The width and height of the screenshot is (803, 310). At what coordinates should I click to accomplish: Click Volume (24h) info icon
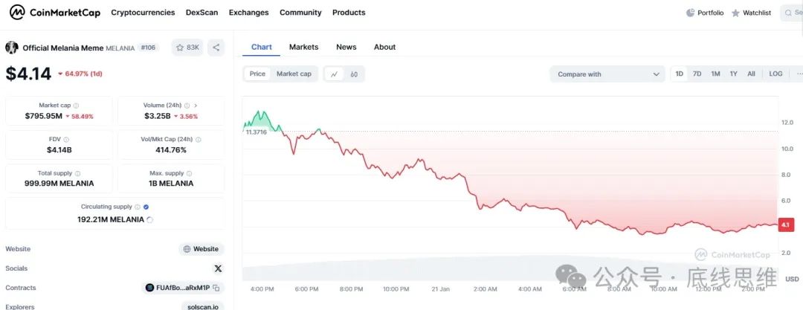pyautogui.click(x=187, y=106)
